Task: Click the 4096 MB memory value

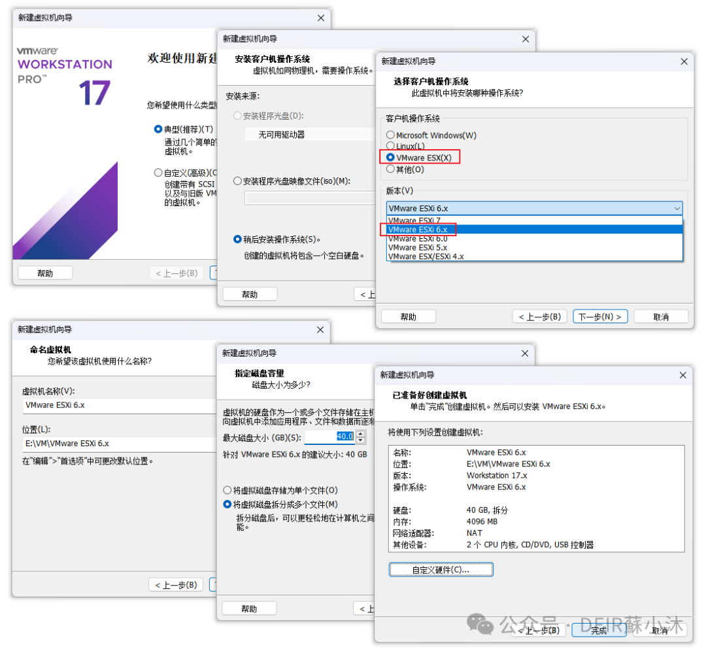Action: coord(482,521)
